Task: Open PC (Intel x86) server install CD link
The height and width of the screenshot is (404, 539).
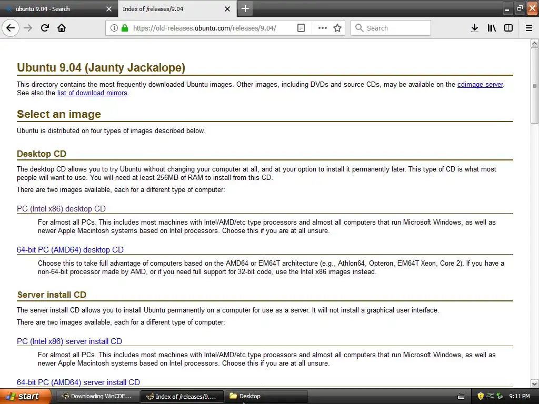Action: [69, 341]
